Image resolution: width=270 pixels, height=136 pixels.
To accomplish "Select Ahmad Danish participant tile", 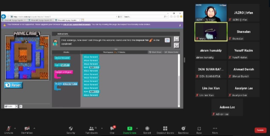I will (x=244, y=70).
